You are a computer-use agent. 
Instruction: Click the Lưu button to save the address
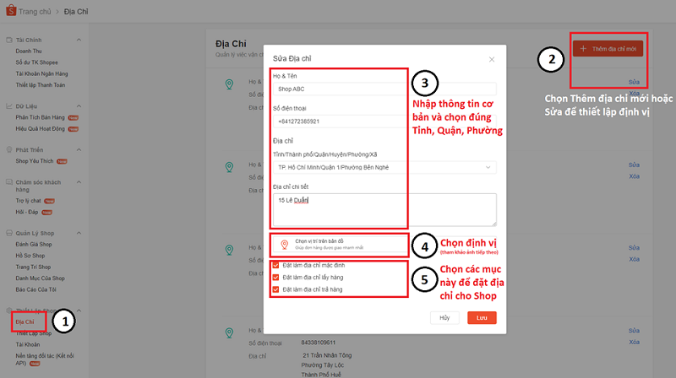point(482,318)
